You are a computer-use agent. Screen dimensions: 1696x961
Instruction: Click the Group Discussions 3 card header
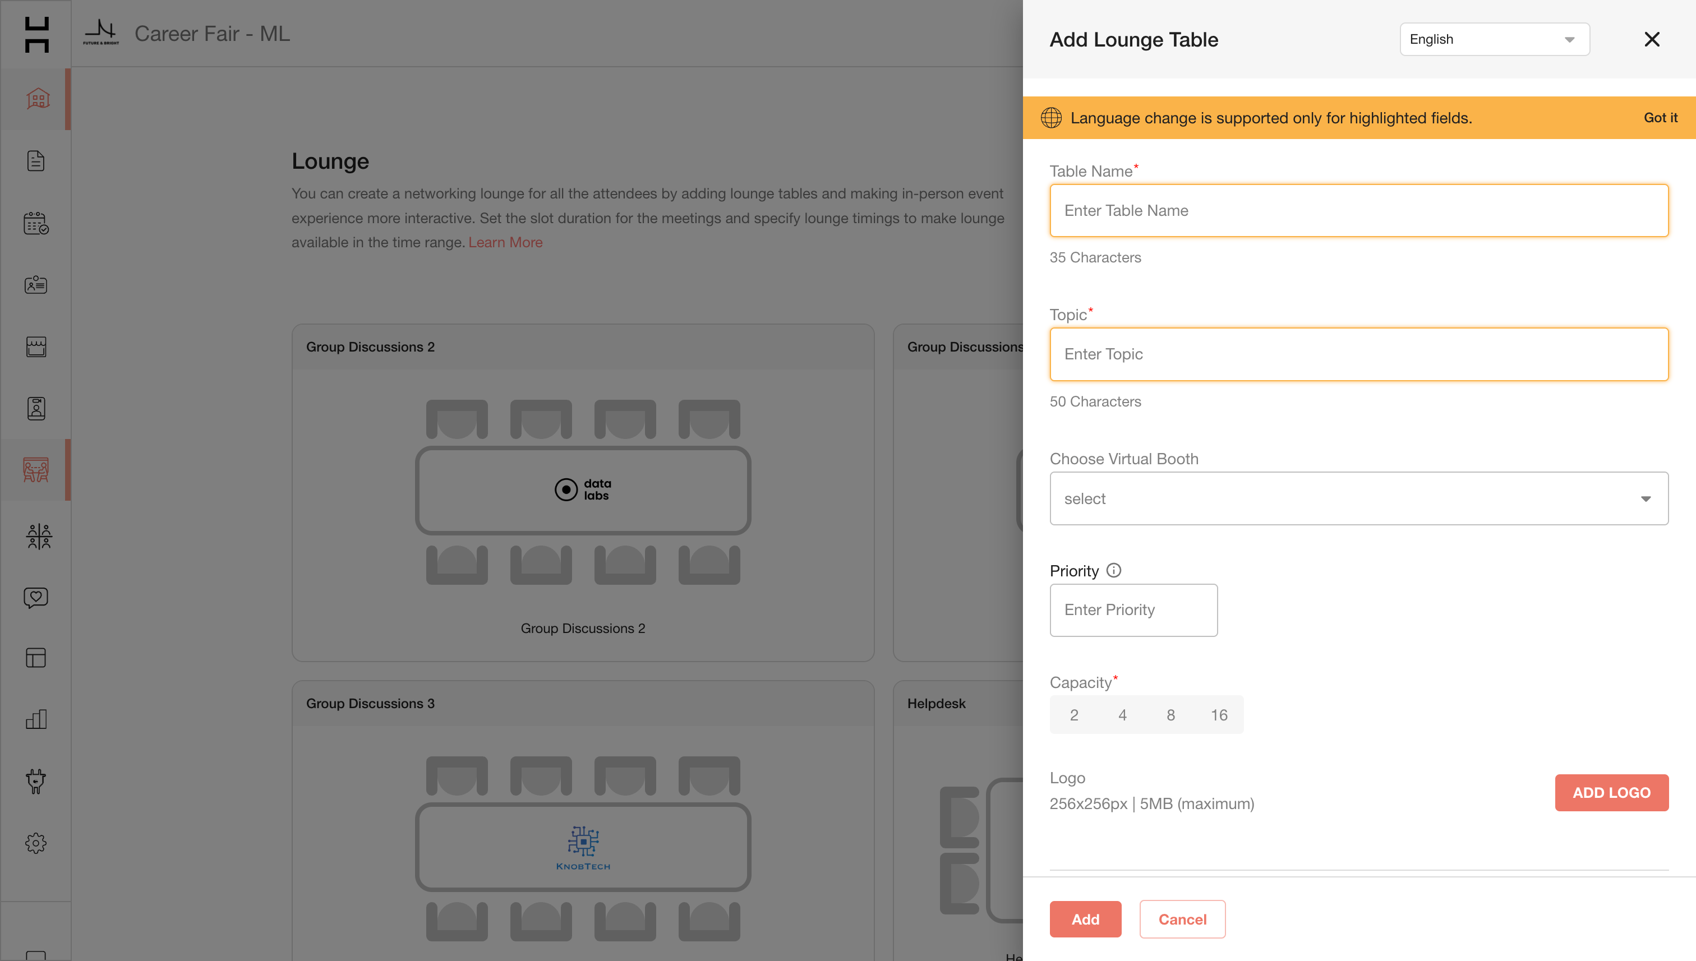(583, 704)
